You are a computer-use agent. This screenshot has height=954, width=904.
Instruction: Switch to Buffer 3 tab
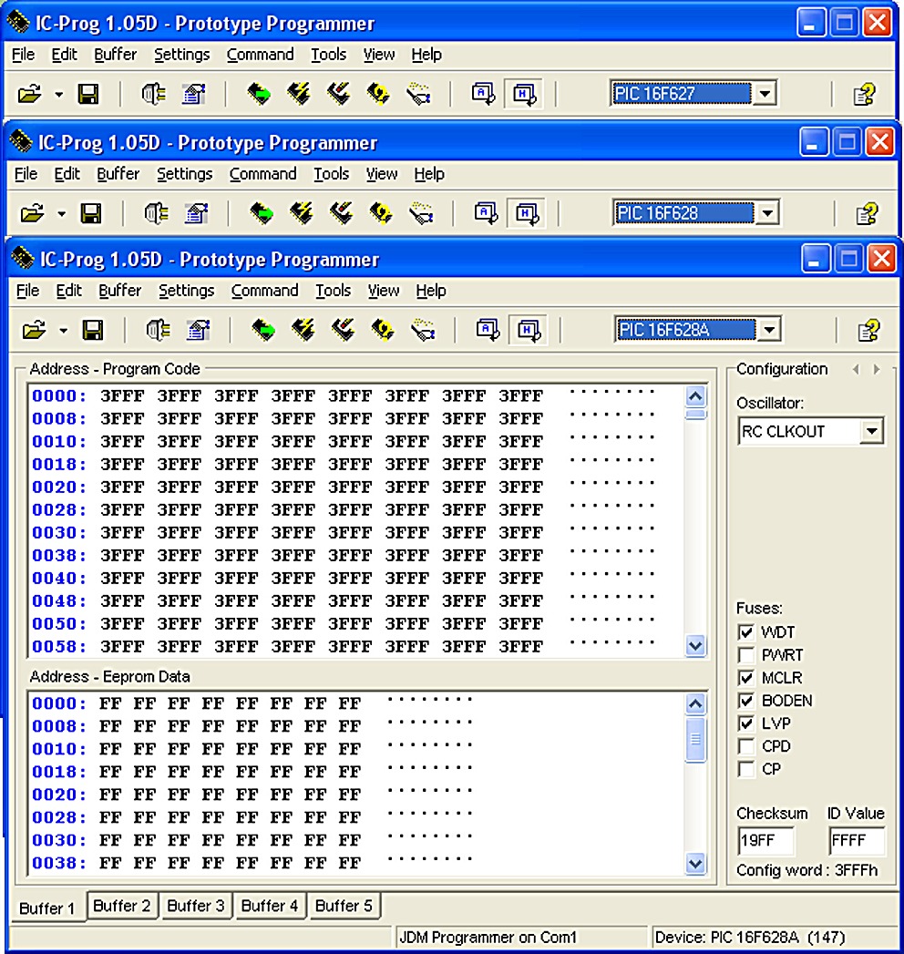coord(196,906)
